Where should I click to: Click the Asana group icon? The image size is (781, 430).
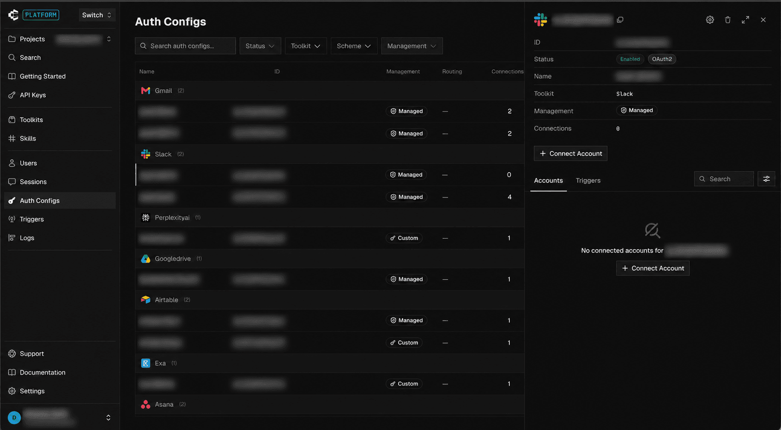click(x=145, y=404)
